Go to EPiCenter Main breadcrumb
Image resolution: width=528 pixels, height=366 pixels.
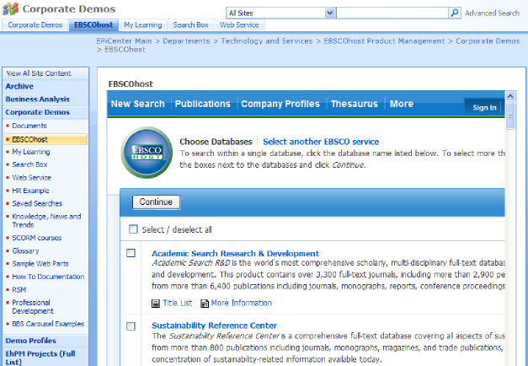[x=124, y=40]
